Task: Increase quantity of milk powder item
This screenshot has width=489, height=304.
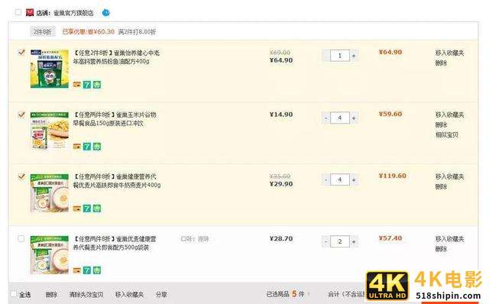Action: pos(354,56)
